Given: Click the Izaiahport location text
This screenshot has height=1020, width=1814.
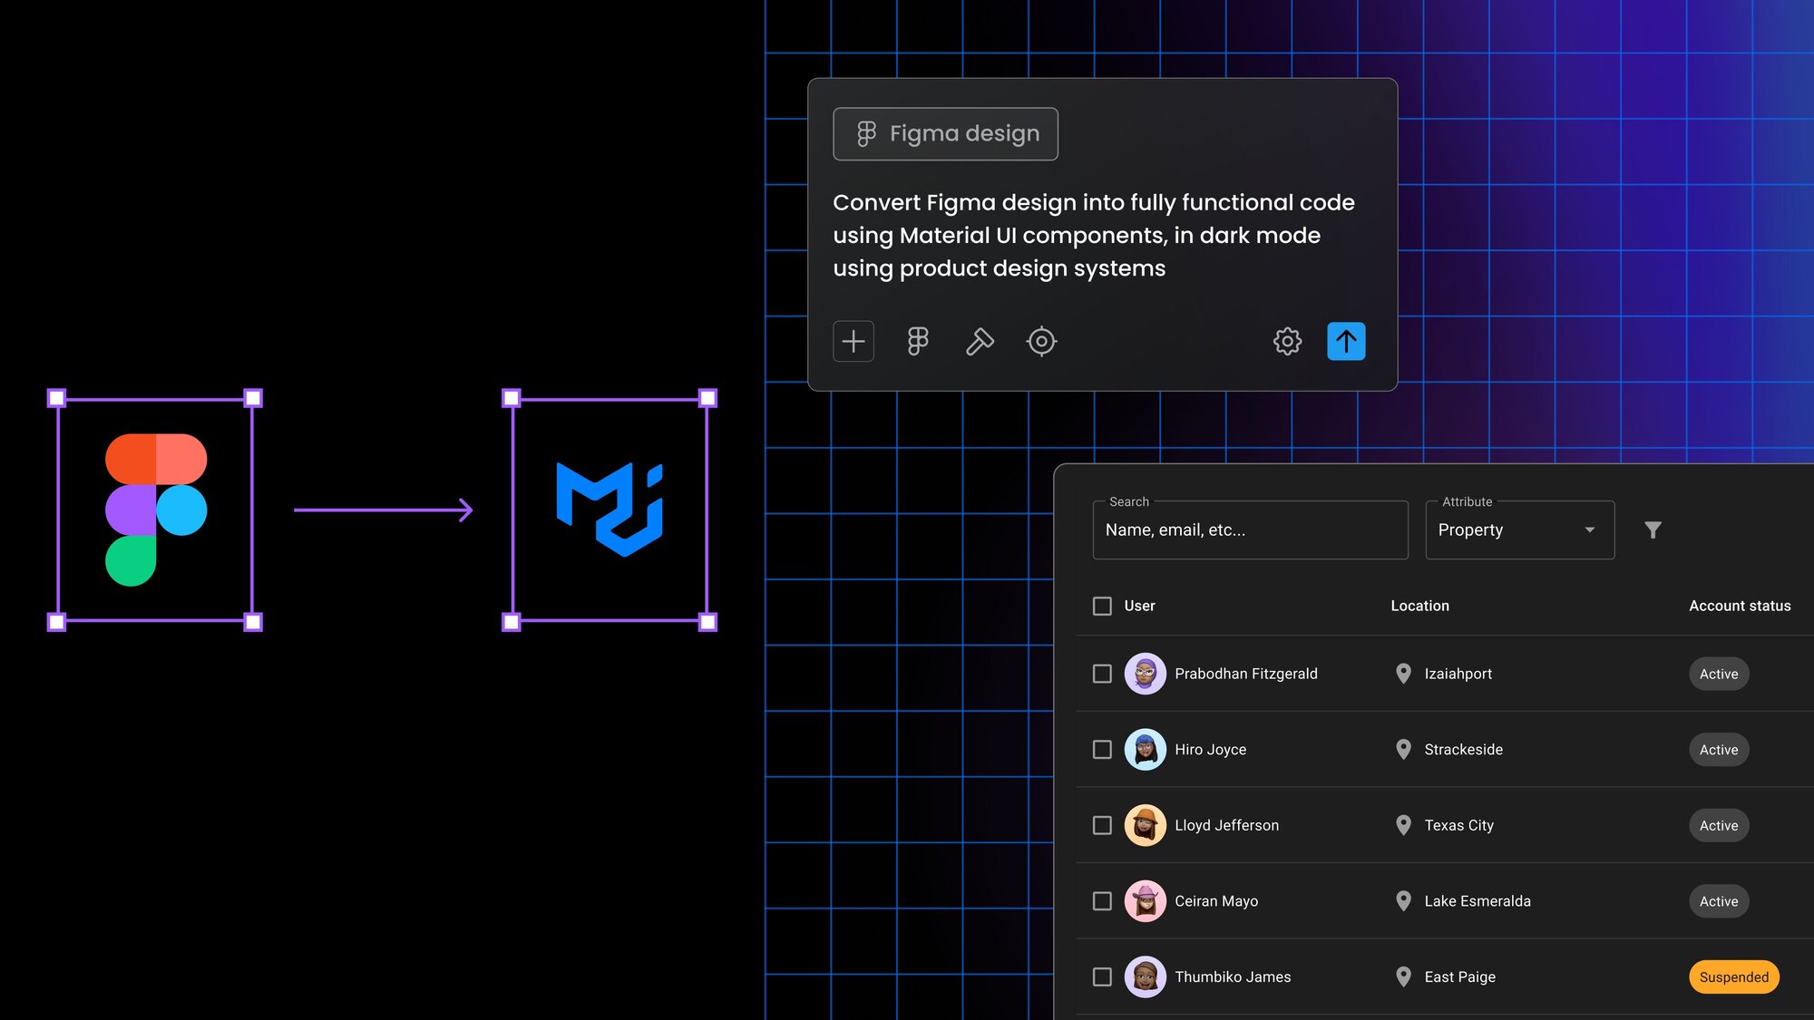Looking at the screenshot, I should 1458,674.
